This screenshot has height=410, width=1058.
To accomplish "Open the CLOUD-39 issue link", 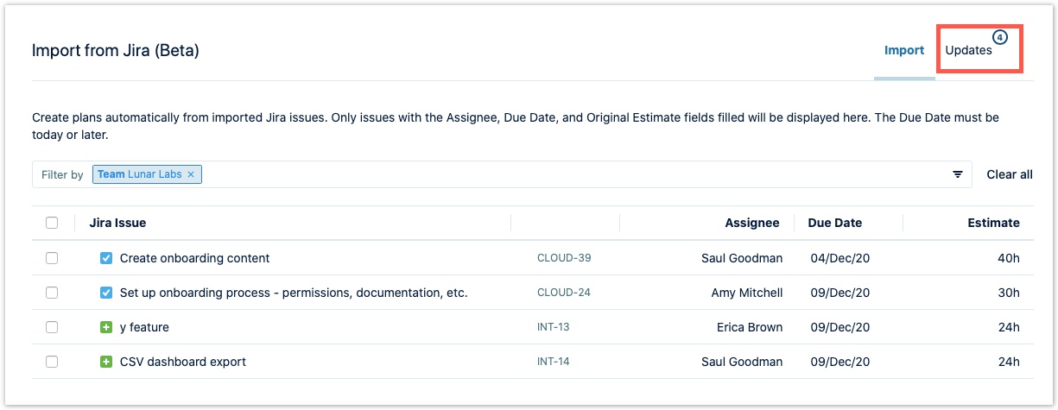I will pos(564,258).
